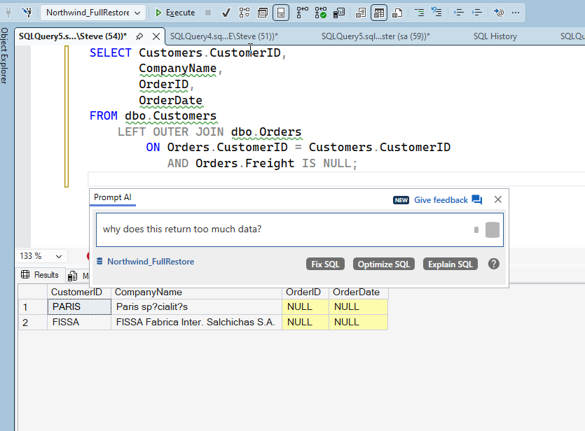Toggle Include Actual Execution Plan icon
Image resolution: width=585 pixels, height=431 pixels.
tap(302, 13)
